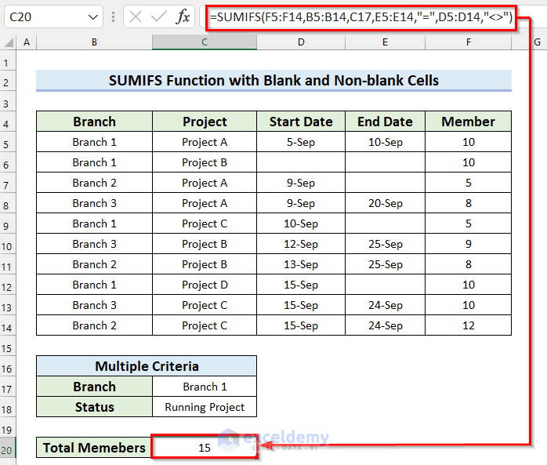Click the result cell showing 15
The width and height of the screenshot is (547, 465).
coord(205,448)
